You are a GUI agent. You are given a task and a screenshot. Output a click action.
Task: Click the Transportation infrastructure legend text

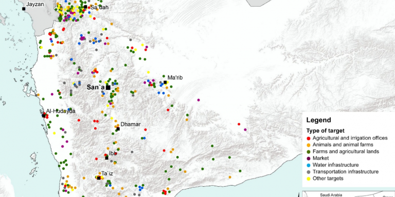pyautogui.click(x=346, y=172)
